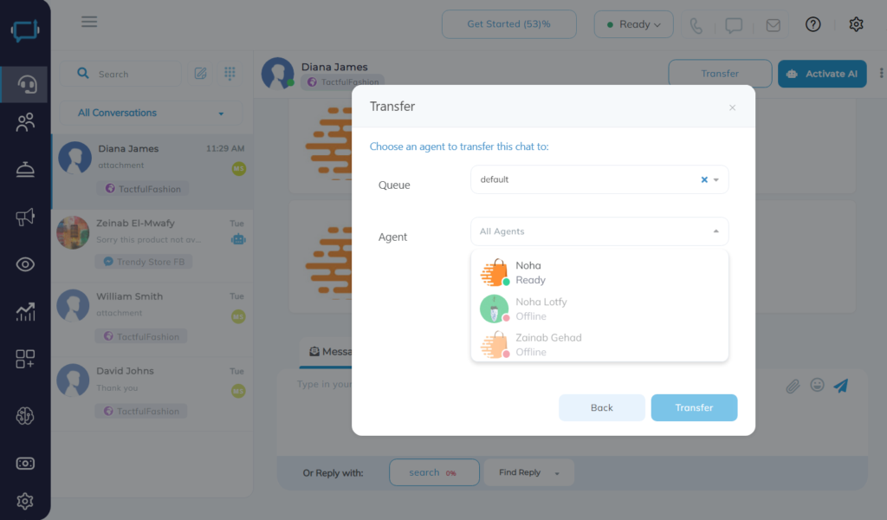Open the dial pad grid icon
Screen dimensions: 887x520
[x=230, y=74]
